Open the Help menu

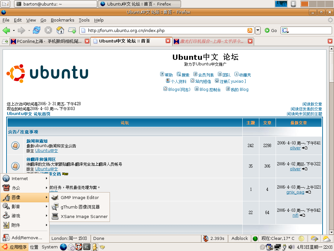click(99, 20)
